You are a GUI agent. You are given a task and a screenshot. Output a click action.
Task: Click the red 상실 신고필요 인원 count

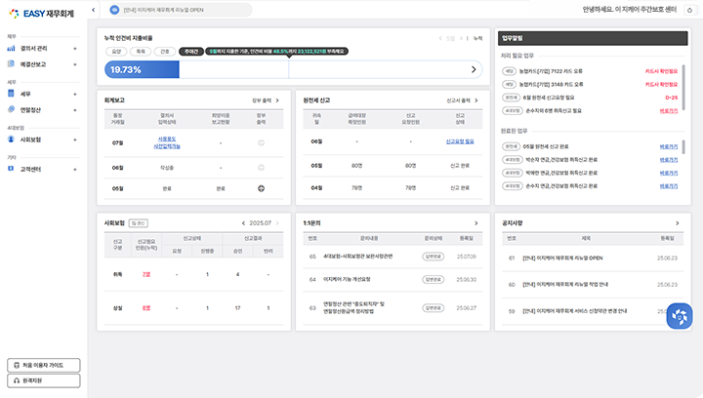tap(146, 308)
